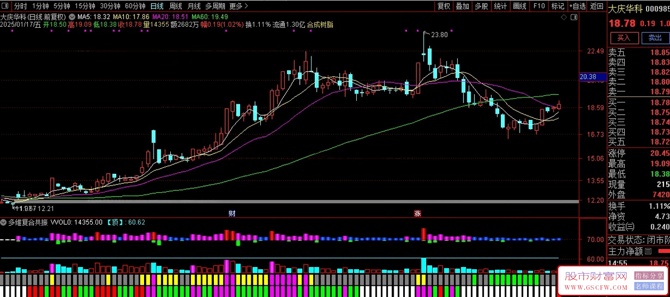Select the 买三 order book row
This screenshot has width=670, height=297.
click(639, 122)
